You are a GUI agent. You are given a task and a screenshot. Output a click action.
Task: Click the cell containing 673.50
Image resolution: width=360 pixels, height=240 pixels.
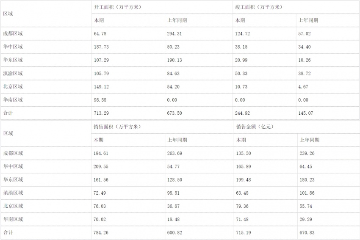pos(174,113)
